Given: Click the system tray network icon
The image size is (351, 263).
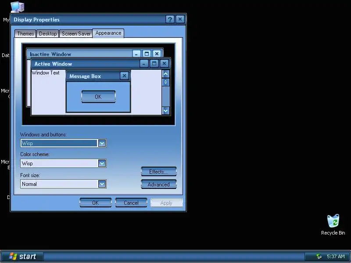Looking at the screenshot, I should pos(319,256).
